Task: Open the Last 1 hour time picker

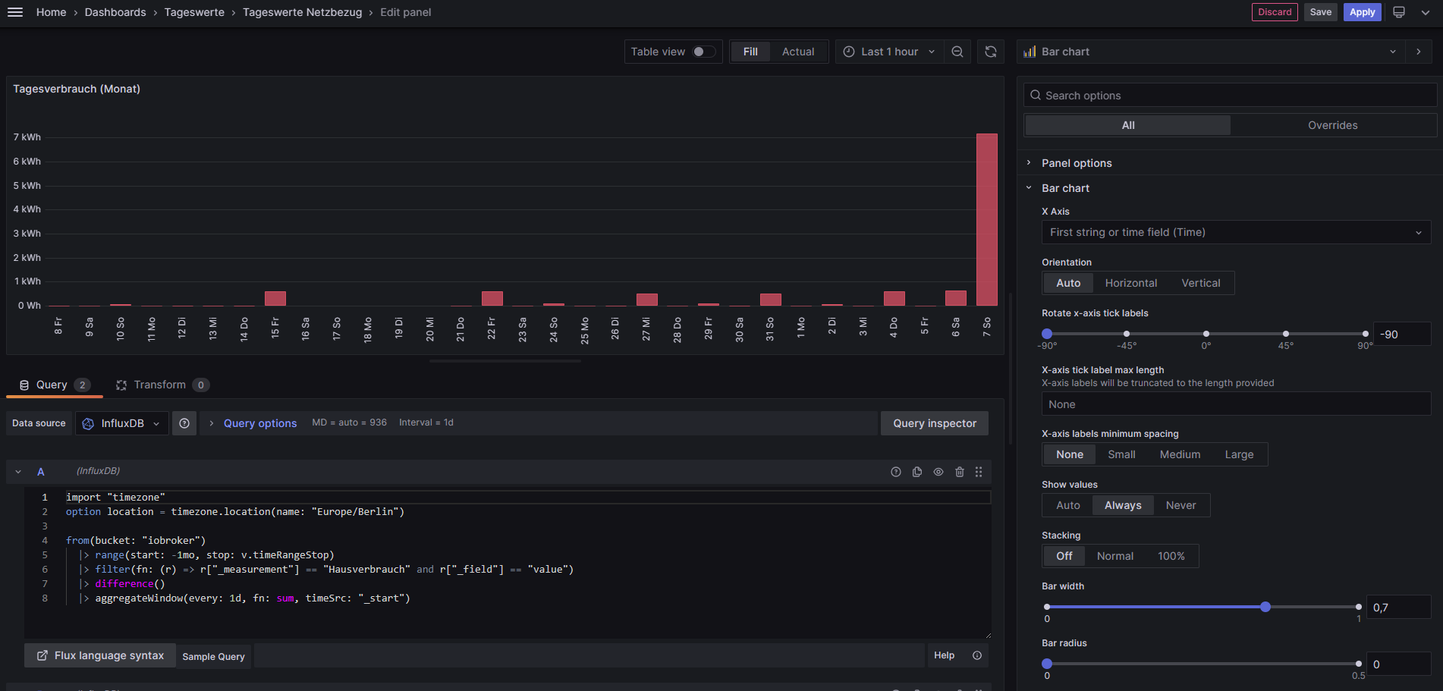Action: tap(889, 52)
